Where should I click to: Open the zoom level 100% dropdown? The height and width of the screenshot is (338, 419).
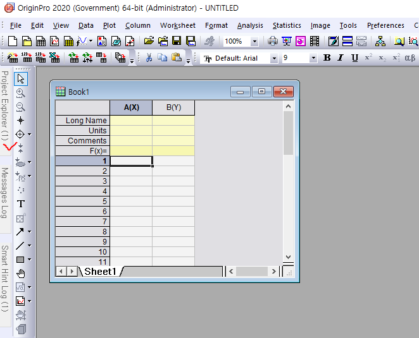coord(254,41)
